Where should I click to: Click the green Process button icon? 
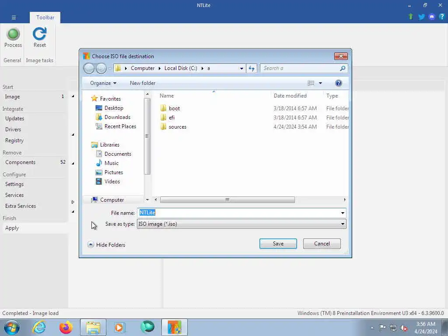[x=13, y=34]
